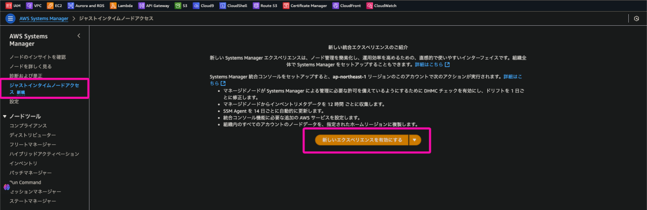This screenshot has width=647, height=210.
Task: Click 新しいエクスペリエンスを有効にする button
Action: [362, 140]
